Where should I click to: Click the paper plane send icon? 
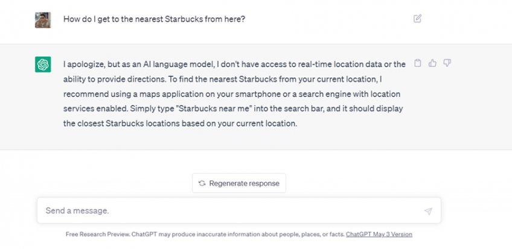[428, 211]
